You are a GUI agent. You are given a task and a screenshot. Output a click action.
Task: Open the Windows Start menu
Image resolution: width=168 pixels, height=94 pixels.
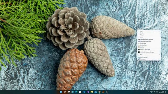[x=61, y=92]
